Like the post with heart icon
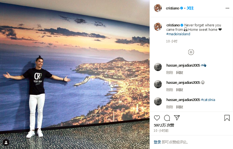233x149 pixels. click(x=157, y=118)
